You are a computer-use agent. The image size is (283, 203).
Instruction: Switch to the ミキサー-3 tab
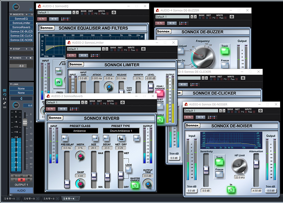tap(49, 198)
